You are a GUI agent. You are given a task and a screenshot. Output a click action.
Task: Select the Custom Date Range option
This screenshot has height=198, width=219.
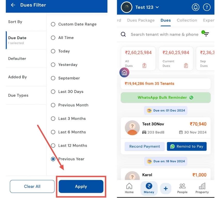tap(53, 24)
